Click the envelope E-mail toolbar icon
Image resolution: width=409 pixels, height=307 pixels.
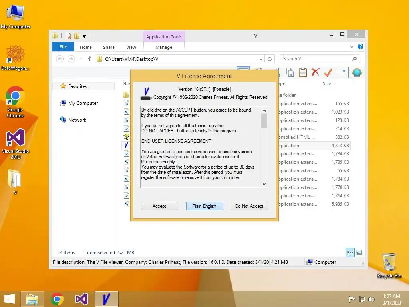(341, 72)
